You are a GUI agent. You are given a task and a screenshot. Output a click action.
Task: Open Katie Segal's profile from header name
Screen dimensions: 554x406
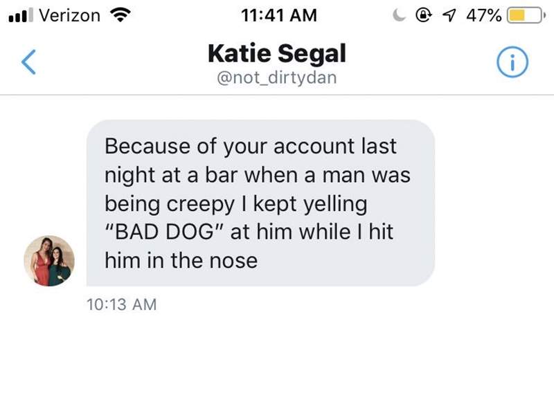coord(277,53)
